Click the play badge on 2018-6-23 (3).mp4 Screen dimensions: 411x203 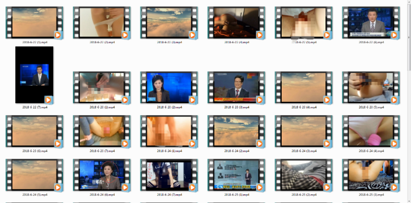coord(260,100)
